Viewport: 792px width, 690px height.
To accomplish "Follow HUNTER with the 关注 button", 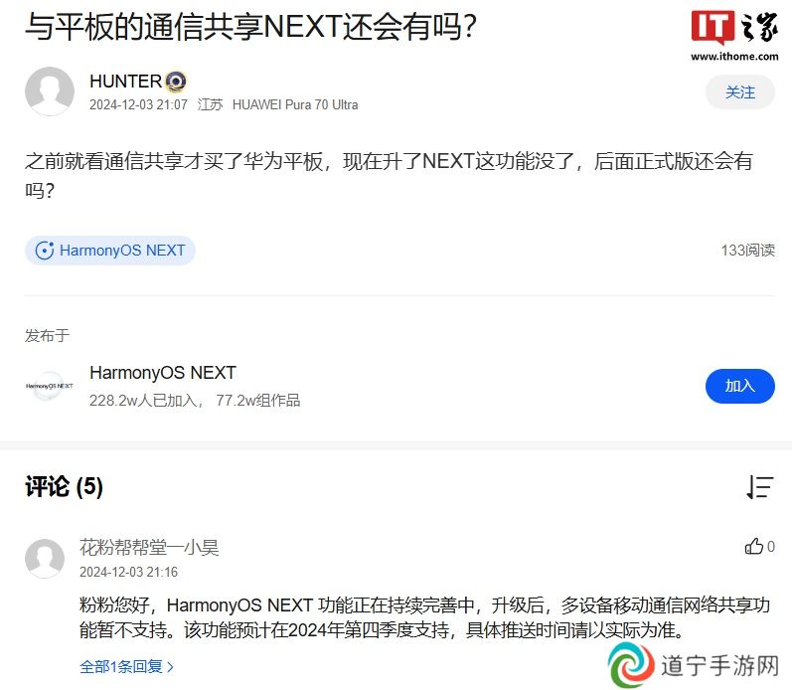I will click(740, 92).
